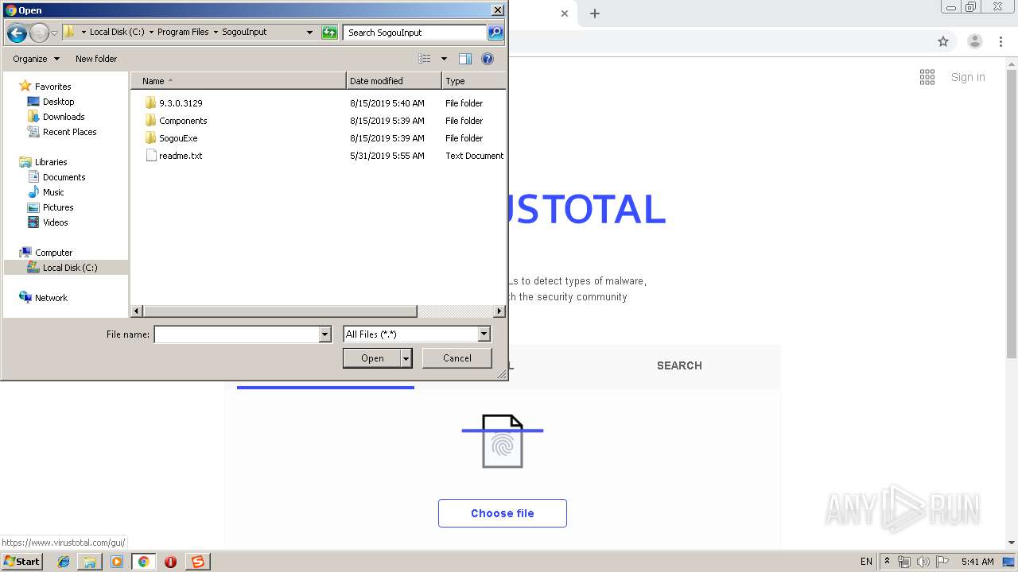1018x572 pixels.
Task: Open VirusTotal apps grid icon
Action: pyautogui.click(x=927, y=77)
